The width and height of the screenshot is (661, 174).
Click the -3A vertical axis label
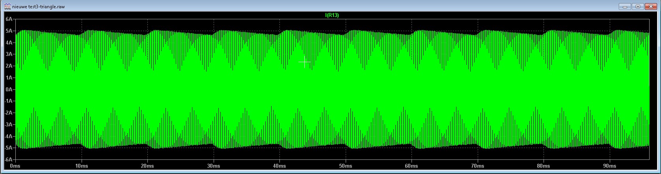[x=8, y=125]
